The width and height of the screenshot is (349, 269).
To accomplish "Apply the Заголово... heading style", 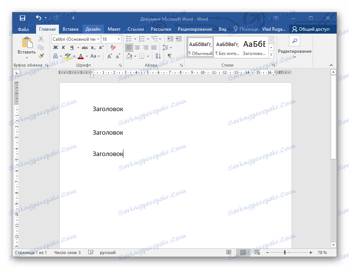I will (x=254, y=47).
